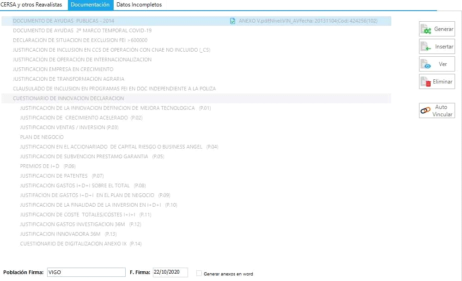Select the ANEXO V.pdf attached file entry
The height and width of the screenshot is (281, 462).
click(308, 21)
